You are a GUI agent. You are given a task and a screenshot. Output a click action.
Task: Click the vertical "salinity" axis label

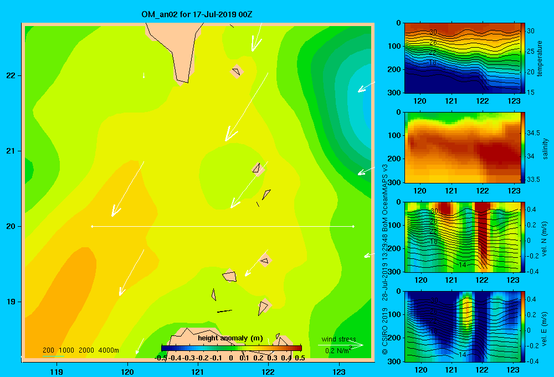tap(546, 149)
